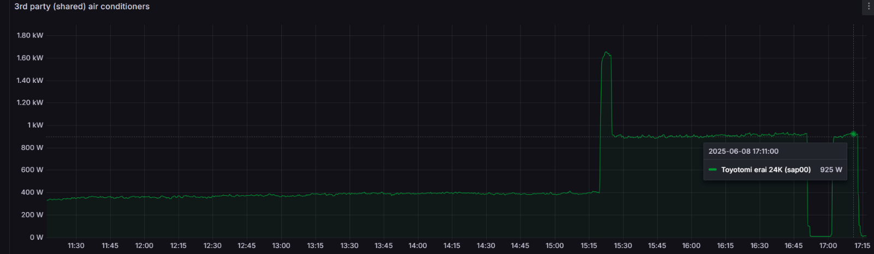Click the '12:30' time axis label
Image resolution: width=874 pixels, height=254 pixels.
point(212,246)
